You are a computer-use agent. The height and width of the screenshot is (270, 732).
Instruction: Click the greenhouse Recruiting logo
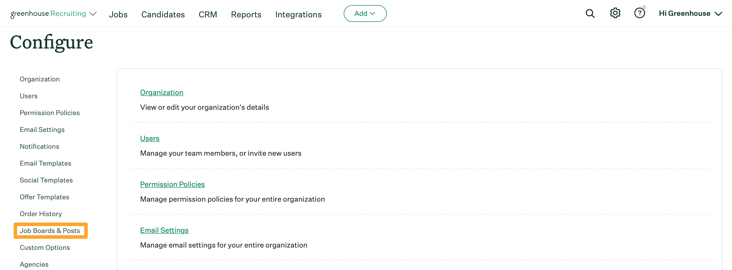click(x=48, y=14)
